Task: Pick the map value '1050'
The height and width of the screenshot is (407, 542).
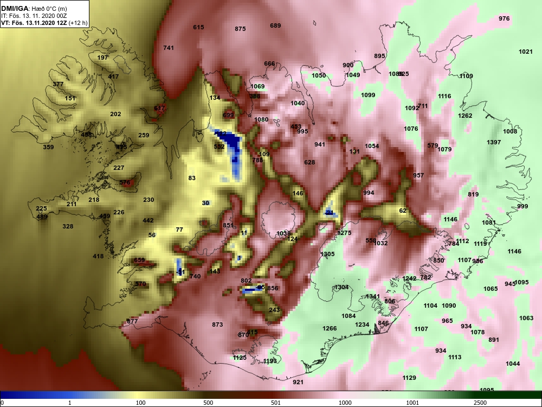Action: pos(319,75)
